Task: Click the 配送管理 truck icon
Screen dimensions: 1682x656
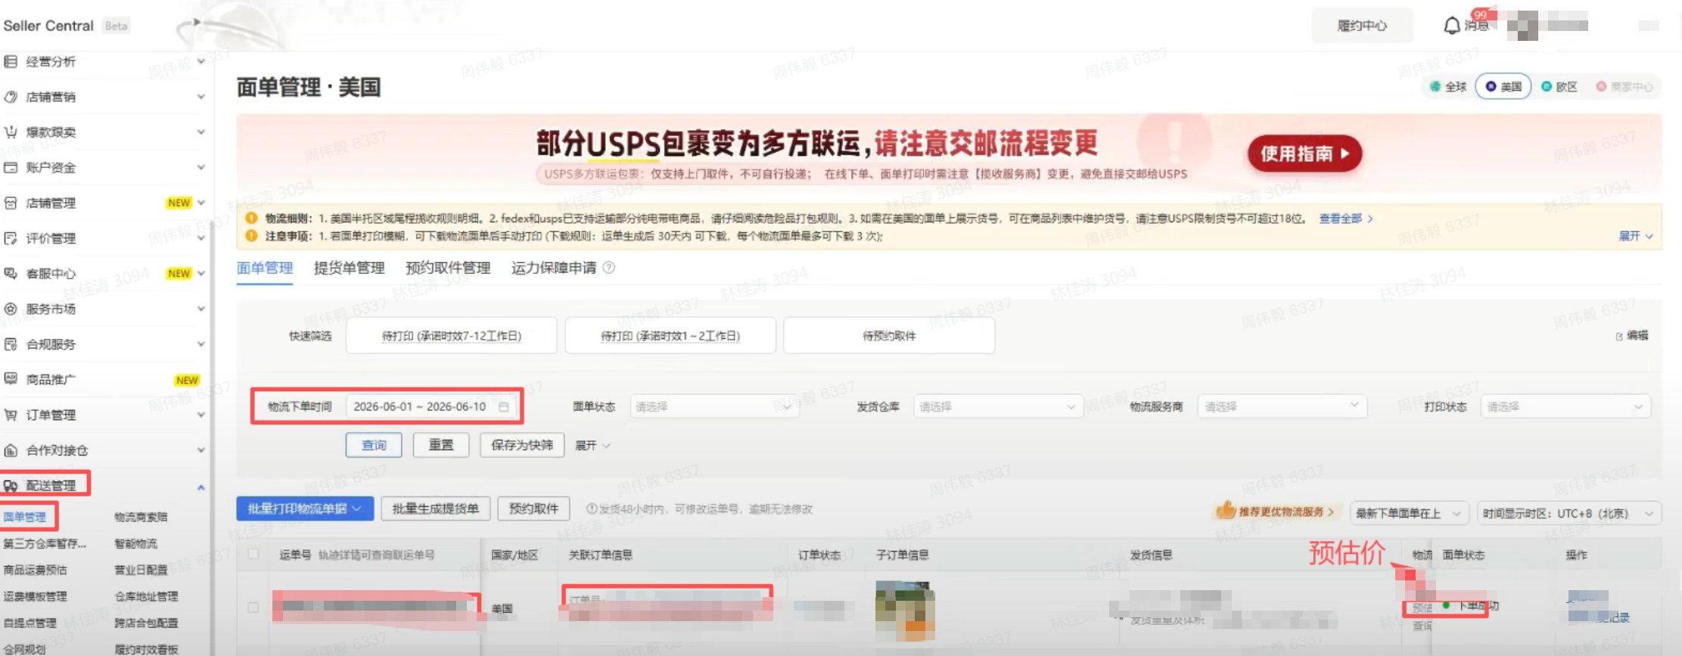Action: 11,486
